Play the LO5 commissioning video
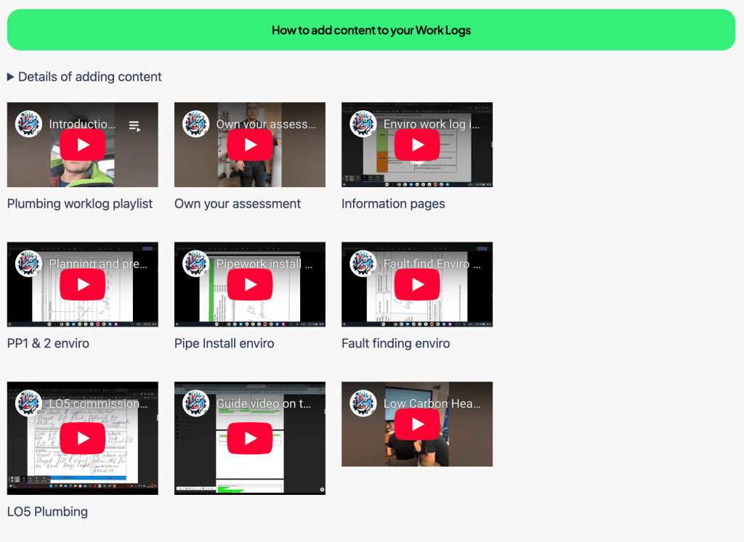 pos(83,438)
